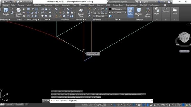This screenshot has height=107, width=191.
Task: Open the Express Tools tab
Action: pos(118,5)
